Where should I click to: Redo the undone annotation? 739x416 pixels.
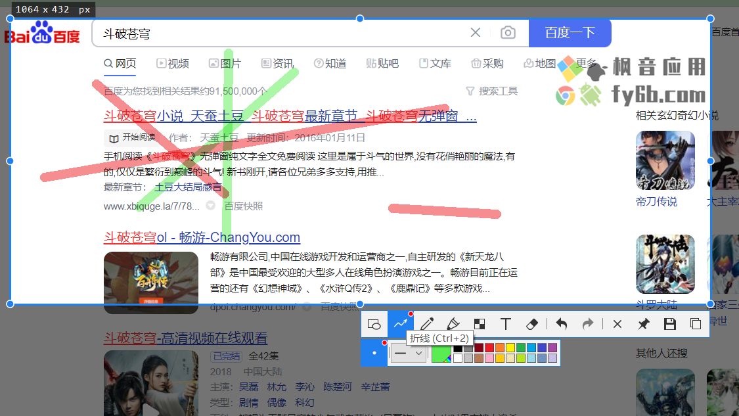tap(588, 324)
